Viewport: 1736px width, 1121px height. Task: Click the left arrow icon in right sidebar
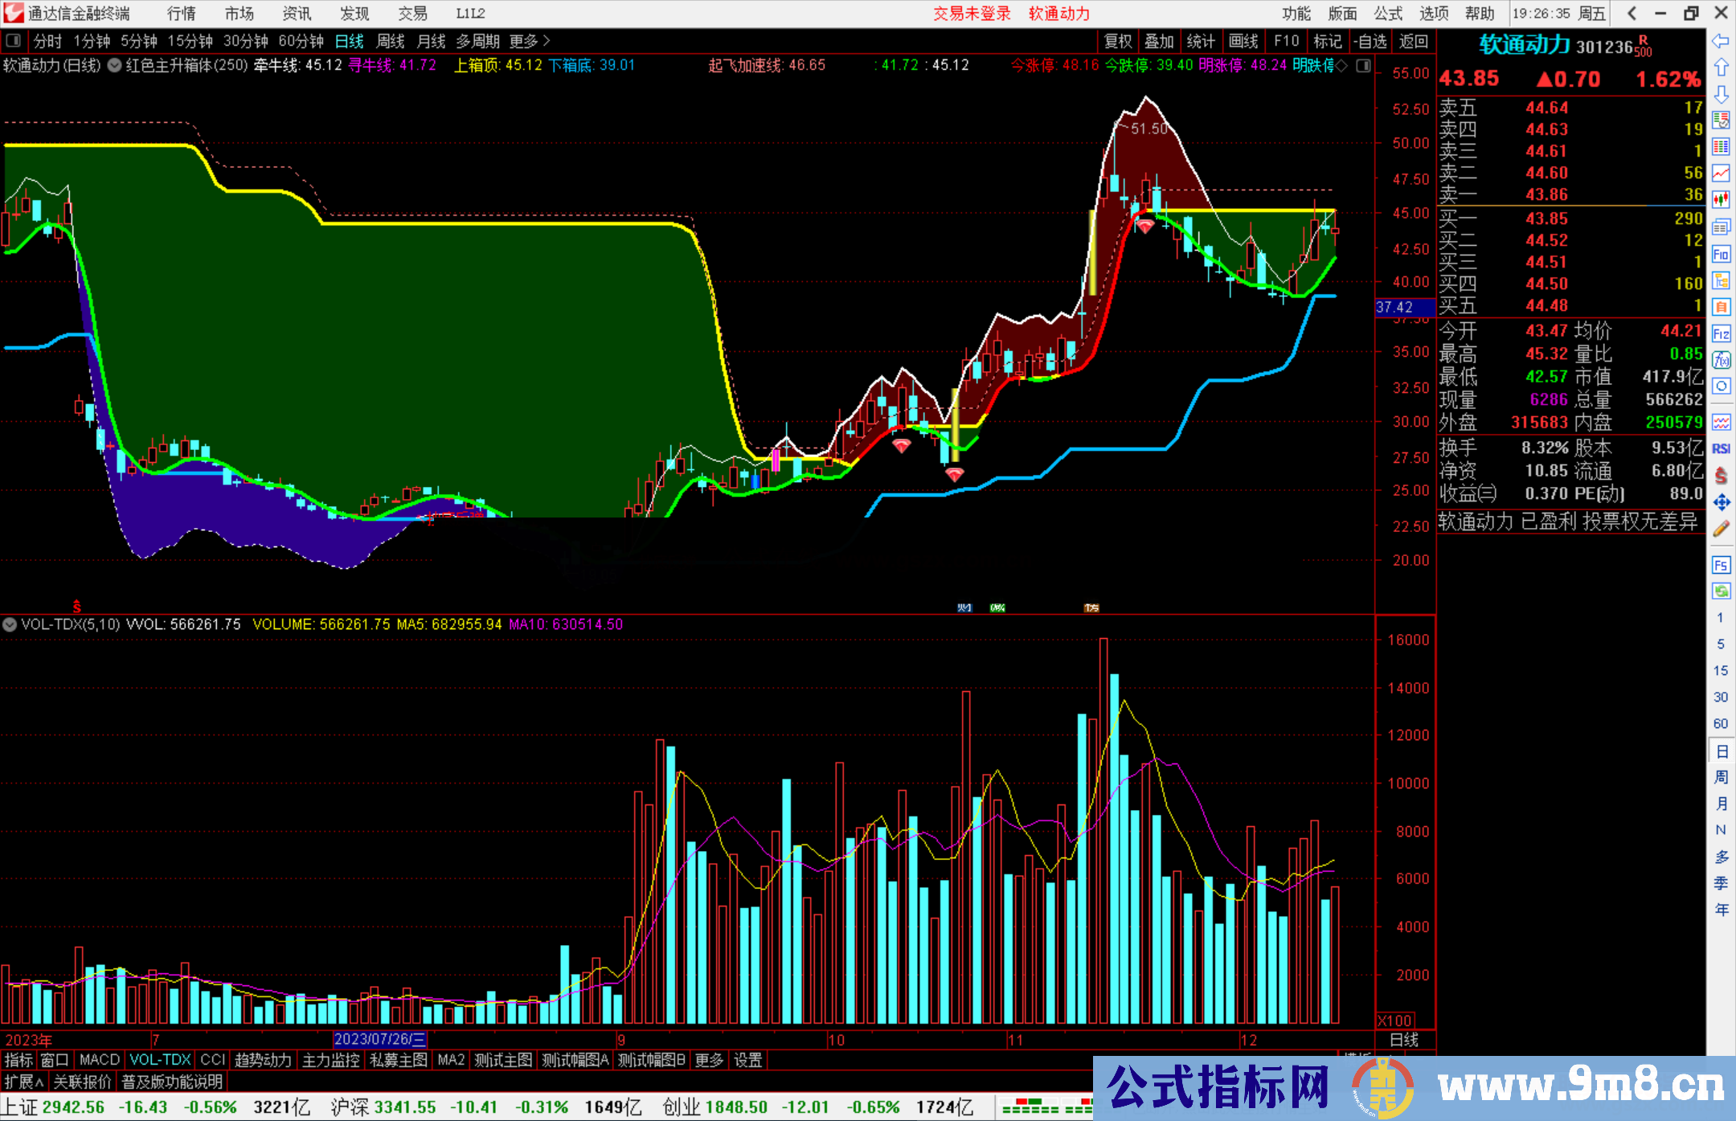point(1721,40)
